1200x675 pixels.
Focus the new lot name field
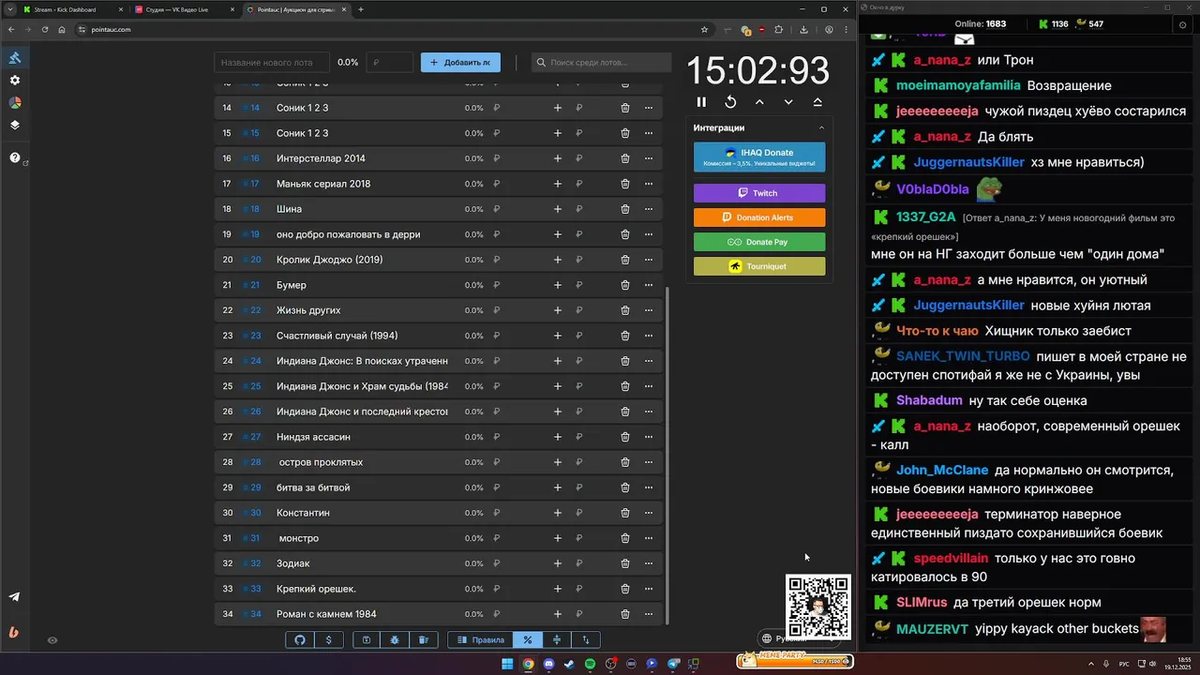(271, 62)
